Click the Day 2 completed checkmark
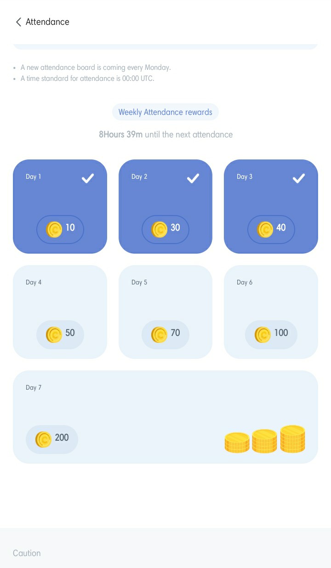 [193, 178]
